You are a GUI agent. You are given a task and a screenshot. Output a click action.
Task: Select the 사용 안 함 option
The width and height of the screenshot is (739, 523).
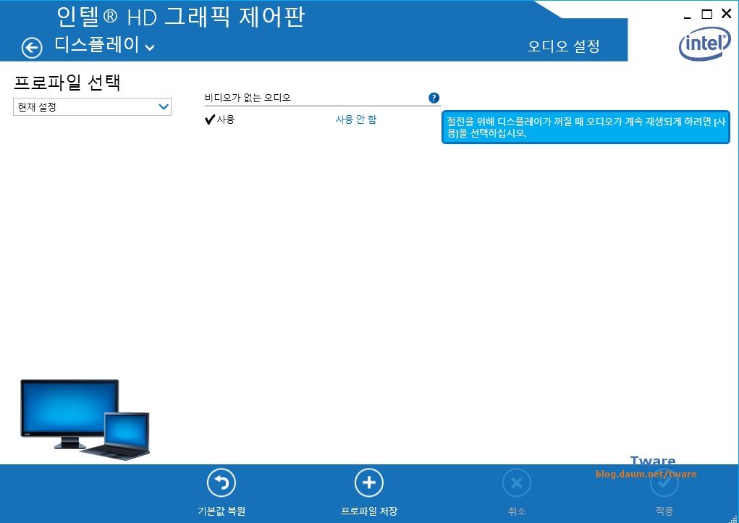[x=356, y=120]
